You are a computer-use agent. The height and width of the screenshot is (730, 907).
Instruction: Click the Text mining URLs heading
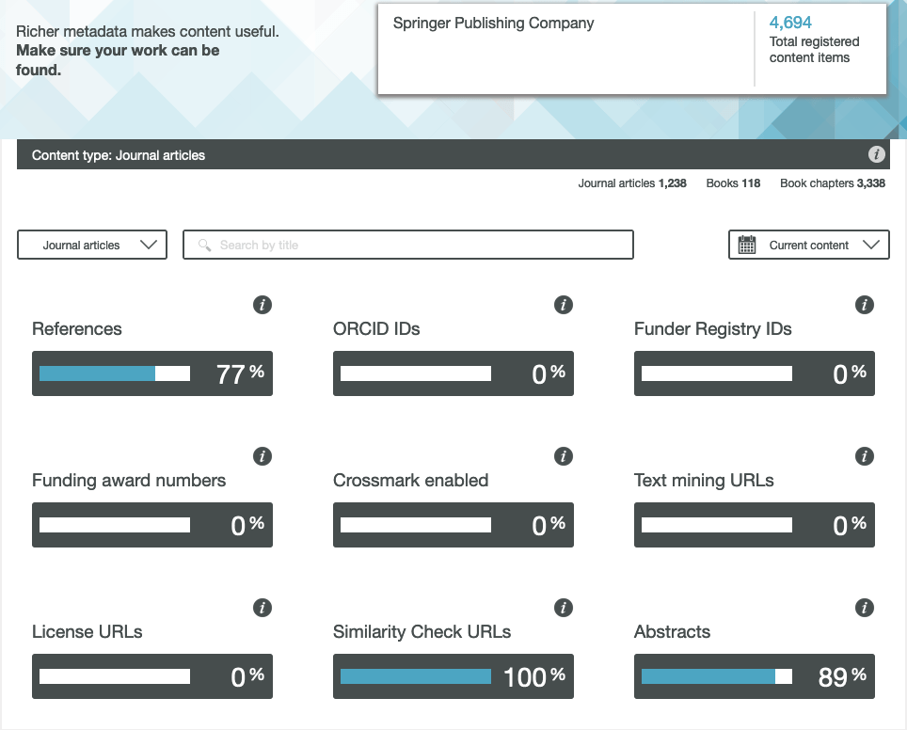pyautogui.click(x=704, y=481)
